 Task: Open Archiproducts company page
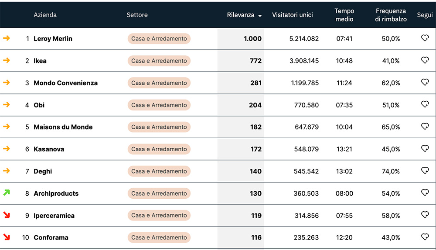pyautogui.click(x=56, y=193)
